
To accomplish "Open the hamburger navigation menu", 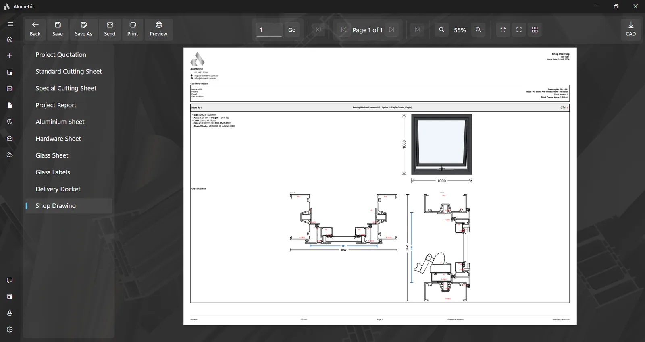I will tap(10, 24).
